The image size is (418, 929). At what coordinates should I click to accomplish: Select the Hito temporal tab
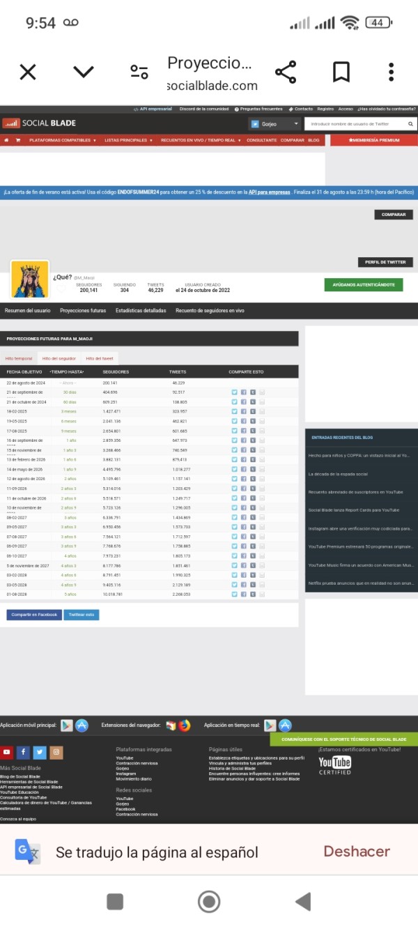tap(19, 358)
